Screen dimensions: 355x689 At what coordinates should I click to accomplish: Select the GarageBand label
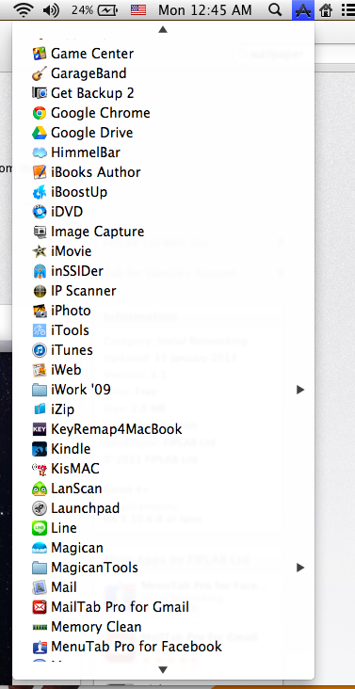tap(89, 73)
